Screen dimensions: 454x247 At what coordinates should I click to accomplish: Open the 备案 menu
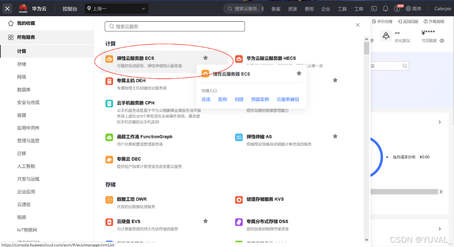(x=275, y=9)
